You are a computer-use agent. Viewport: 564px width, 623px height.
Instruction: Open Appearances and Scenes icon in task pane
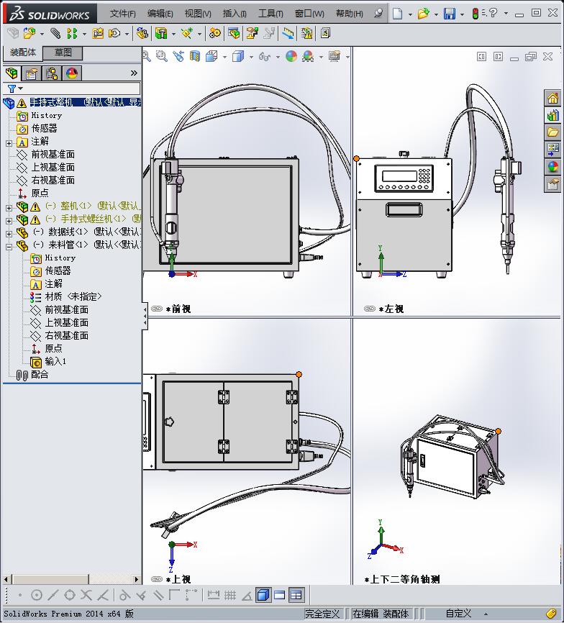pyautogui.click(x=552, y=166)
